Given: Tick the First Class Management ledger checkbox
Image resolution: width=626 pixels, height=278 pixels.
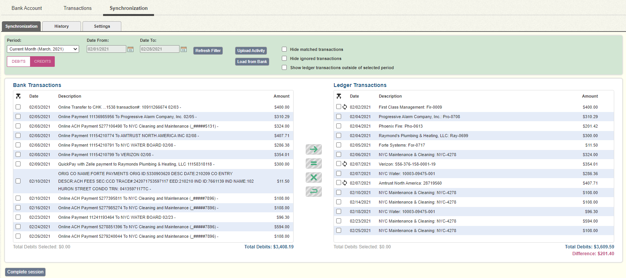Looking at the screenshot, I should point(338,107).
